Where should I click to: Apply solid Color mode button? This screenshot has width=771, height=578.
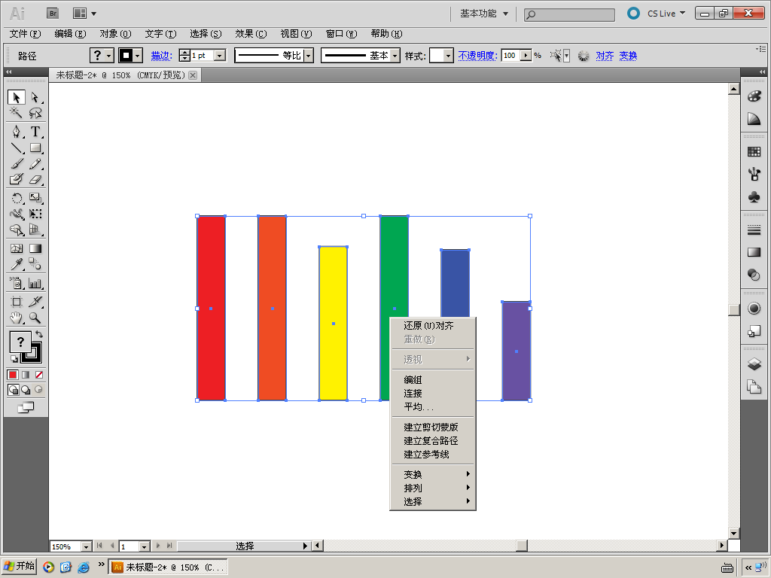tap(13, 375)
